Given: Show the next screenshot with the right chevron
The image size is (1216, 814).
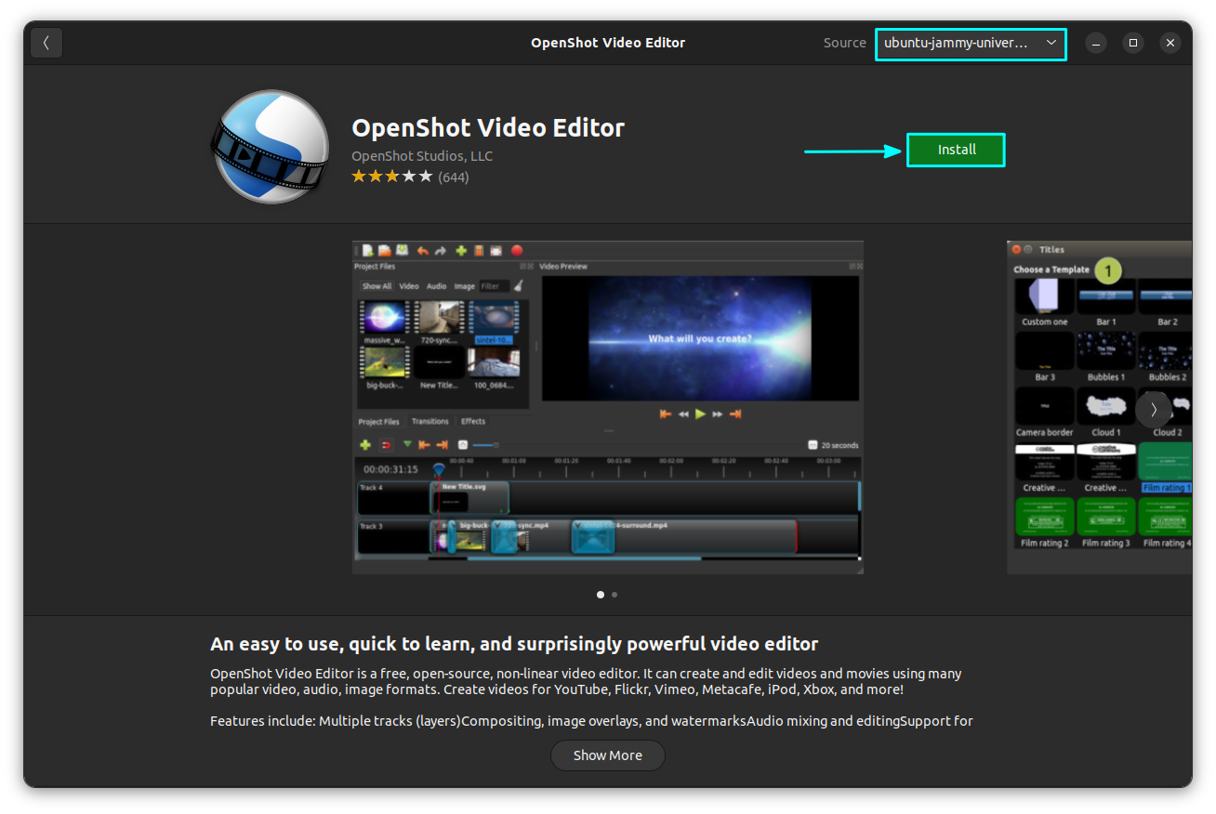Looking at the screenshot, I should (x=1154, y=409).
